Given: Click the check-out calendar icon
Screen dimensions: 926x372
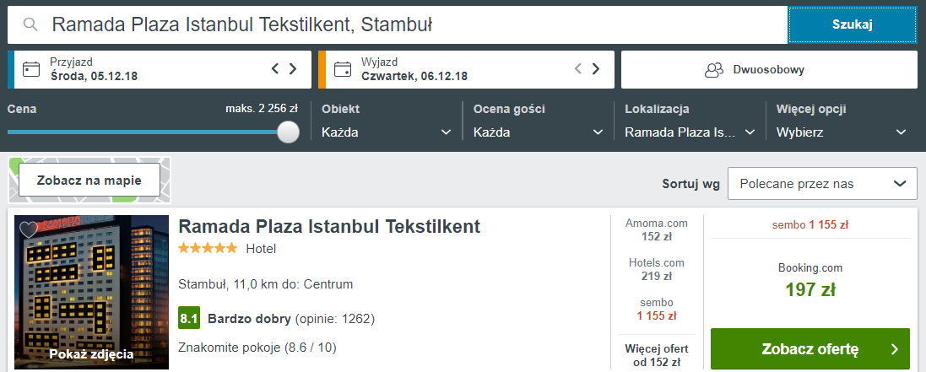Looking at the screenshot, I should tap(343, 69).
